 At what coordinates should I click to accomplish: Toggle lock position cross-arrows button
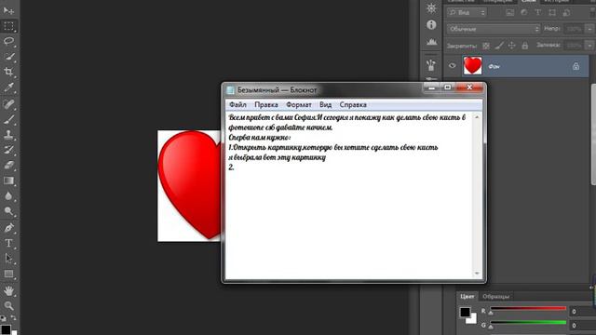coord(511,46)
